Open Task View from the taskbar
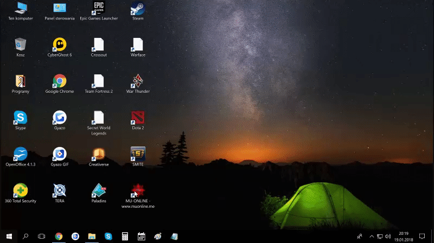 42,236
